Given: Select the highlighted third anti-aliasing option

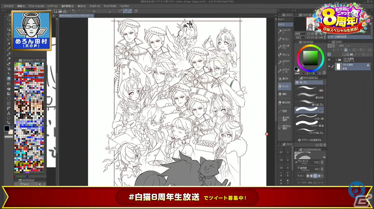Looking at the screenshot, I should (x=315, y=176).
